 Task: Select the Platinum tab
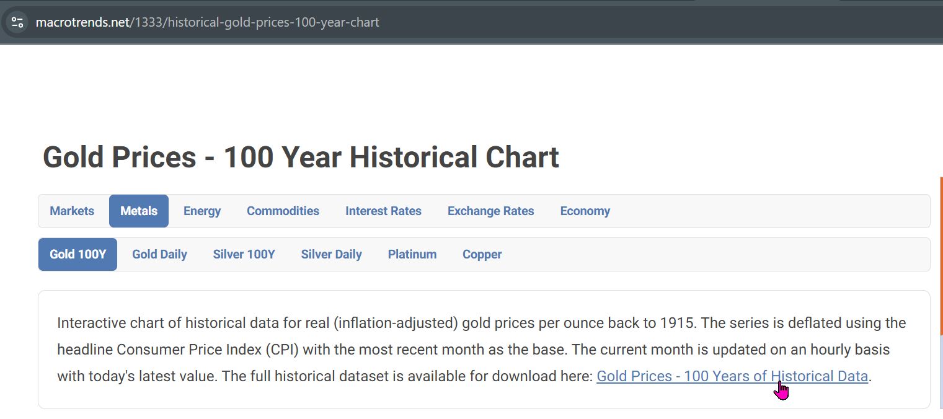tap(412, 254)
